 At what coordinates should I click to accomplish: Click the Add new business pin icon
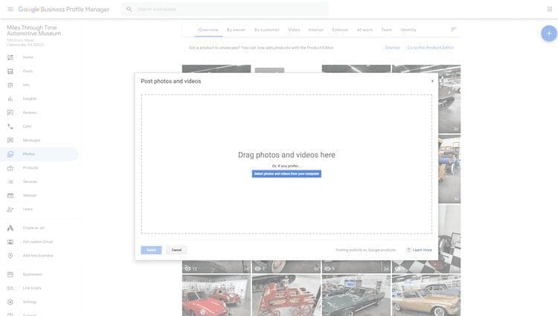pos(10,256)
